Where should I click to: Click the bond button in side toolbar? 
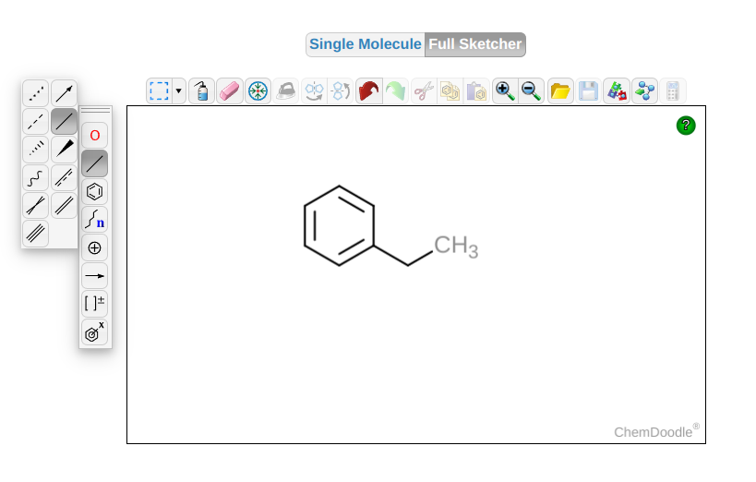(x=94, y=163)
